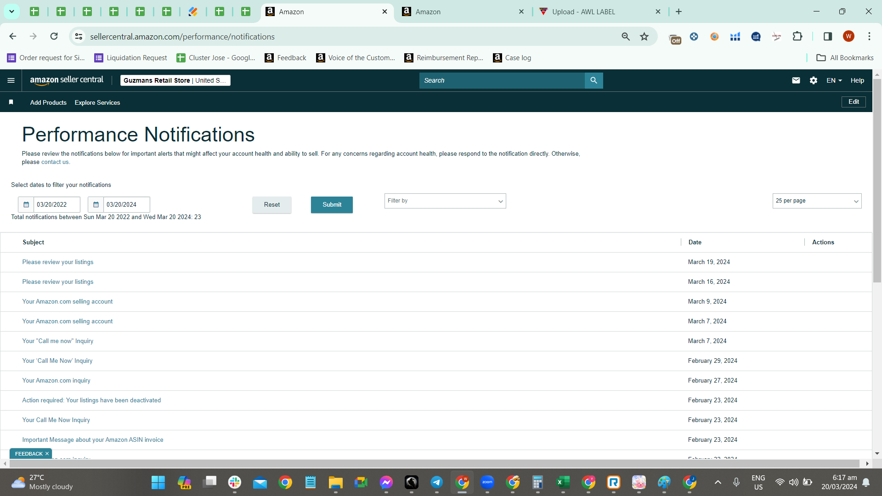Open the Help menu
The width and height of the screenshot is (882, 496).
(857, 80)
